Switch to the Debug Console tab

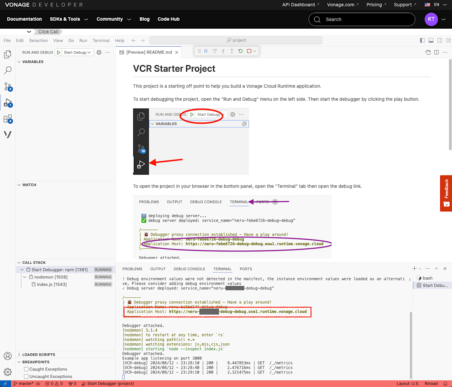[x=189, y=269]
